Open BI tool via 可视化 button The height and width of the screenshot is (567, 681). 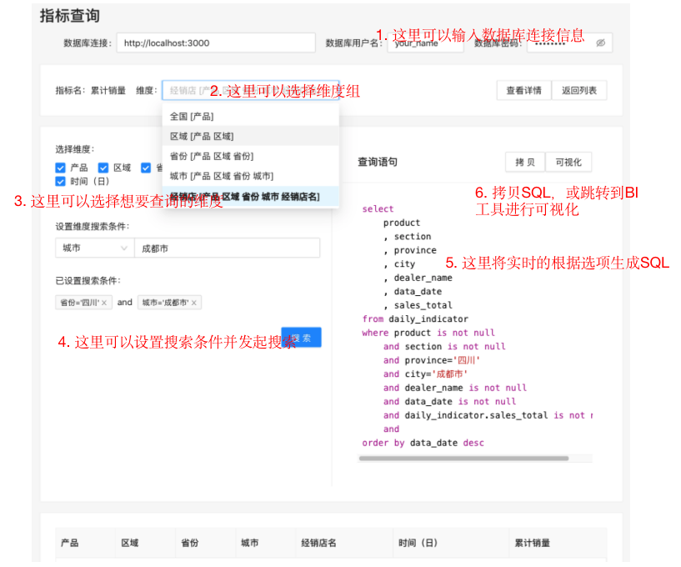[x=568, y=162]
